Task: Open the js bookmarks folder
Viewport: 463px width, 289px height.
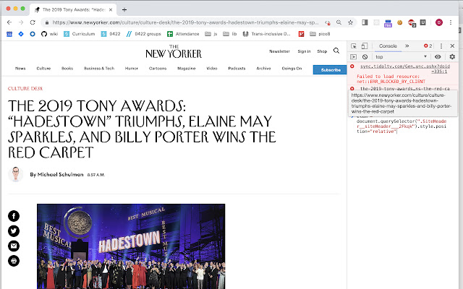Action: 211,34
